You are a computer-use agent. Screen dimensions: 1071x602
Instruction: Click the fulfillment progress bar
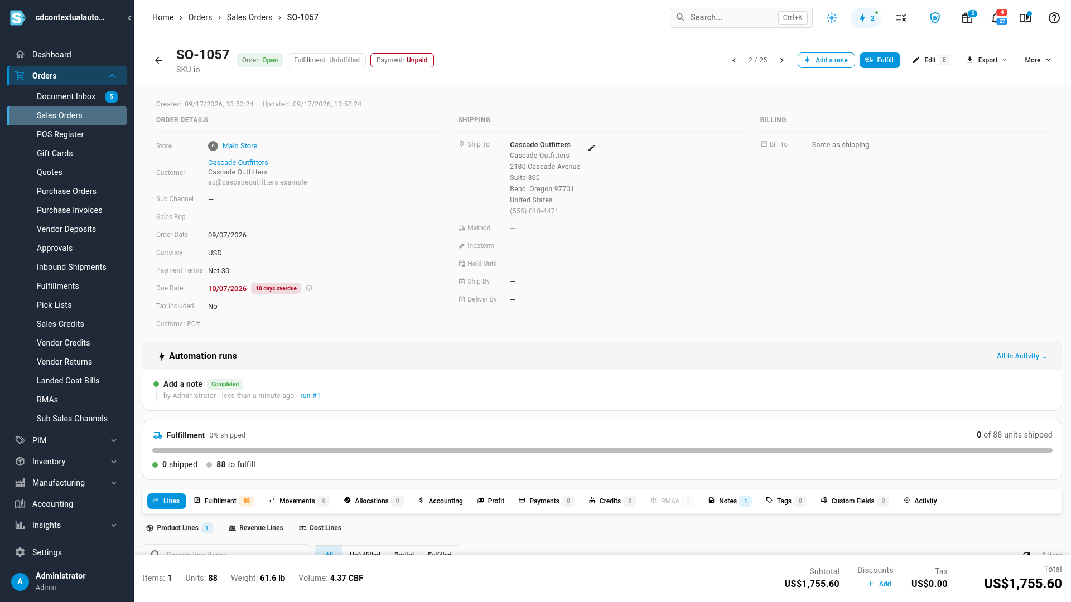click(602, 450)
